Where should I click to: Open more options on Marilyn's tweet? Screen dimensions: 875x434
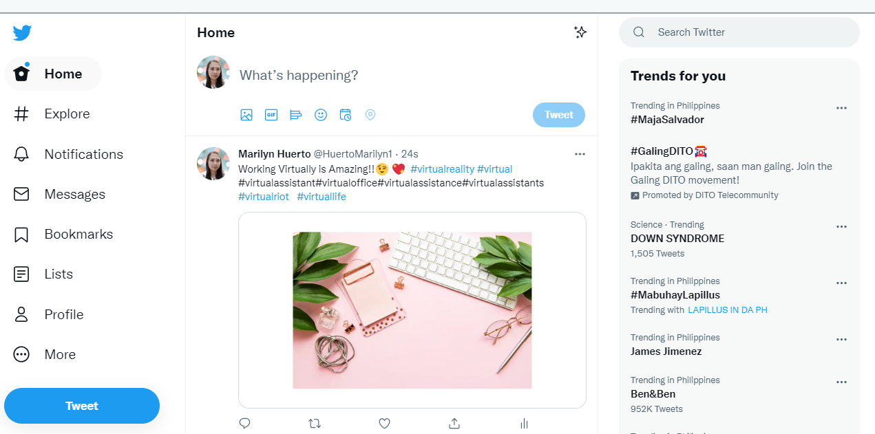click(x=580, y=154)
